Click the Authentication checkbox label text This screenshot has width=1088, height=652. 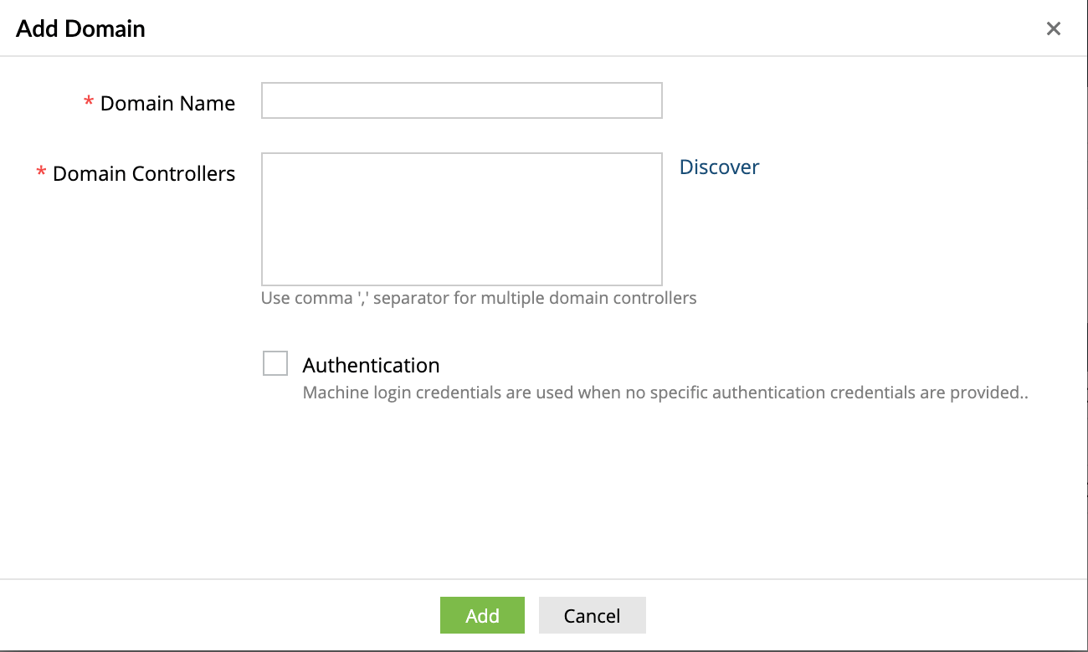pyautogui.click(x=371, y=366)
